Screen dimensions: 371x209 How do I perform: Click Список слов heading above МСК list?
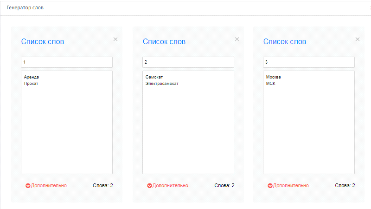coord(285,42)
